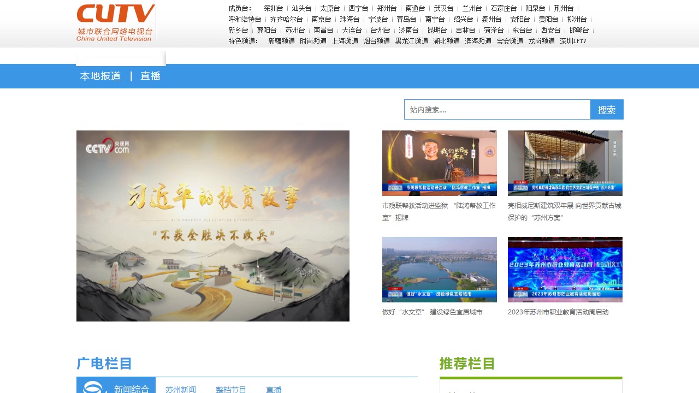Open the 新疆频道 featured channel
The height and width of the screenshot is (393, 699).
click(x=281, y=41)
